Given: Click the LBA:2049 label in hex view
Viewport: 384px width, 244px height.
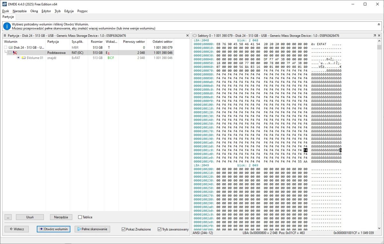Looking at the screenshot, I should coord(201,165).
